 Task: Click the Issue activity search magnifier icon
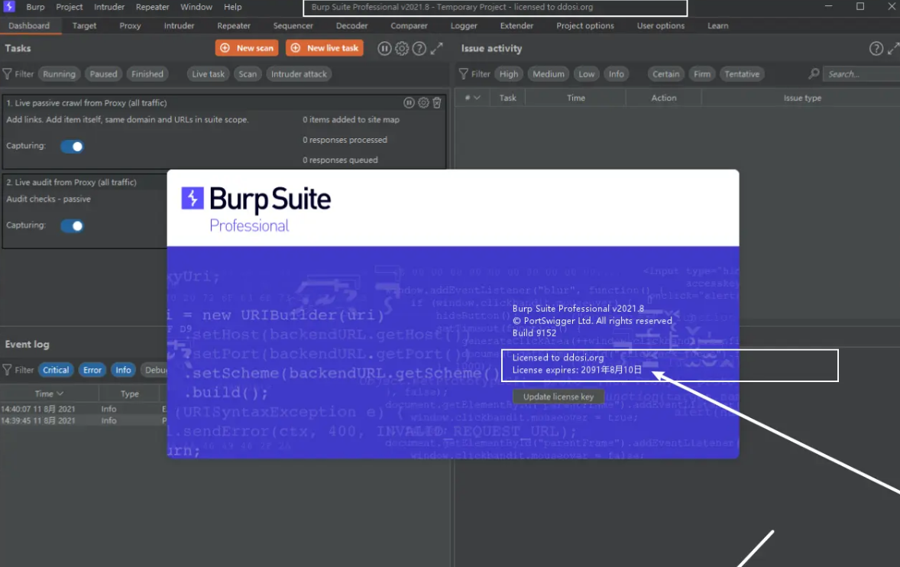(x=814, y=74)
